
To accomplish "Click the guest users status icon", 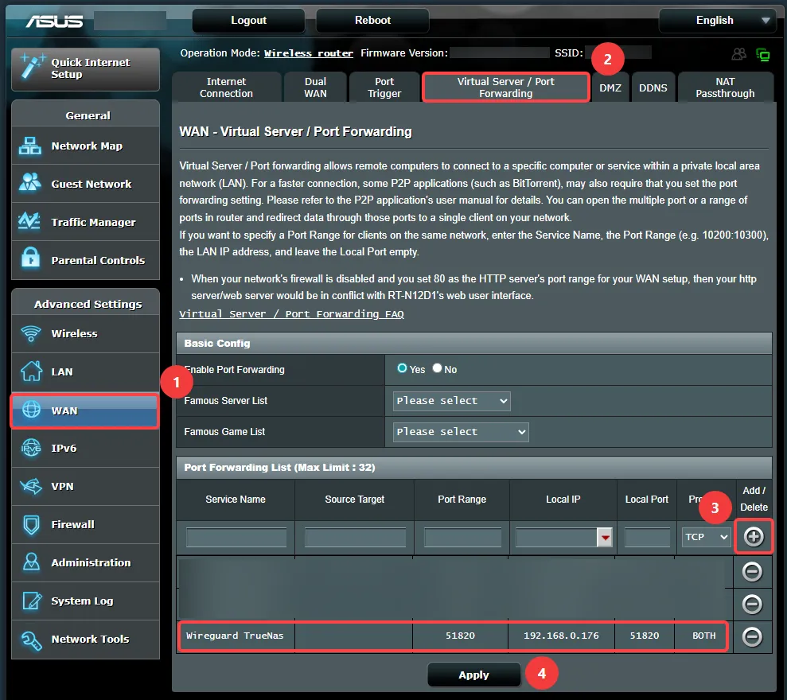I will [738, 54].
